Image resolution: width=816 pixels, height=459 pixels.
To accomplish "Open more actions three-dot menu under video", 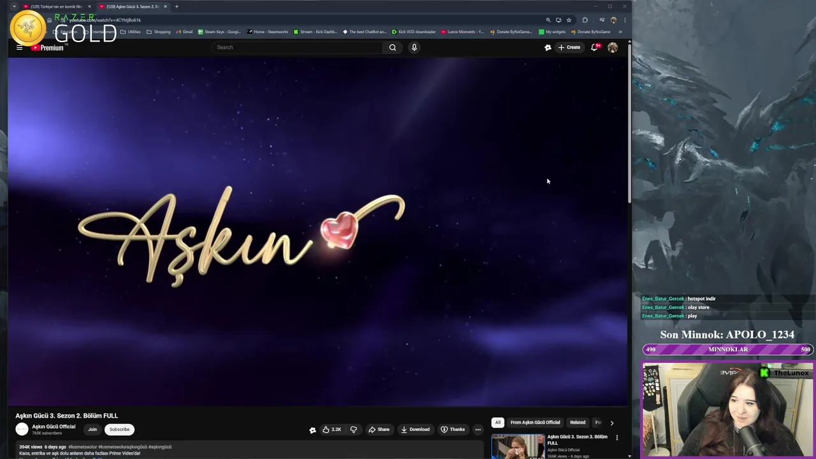I will 478,430.
